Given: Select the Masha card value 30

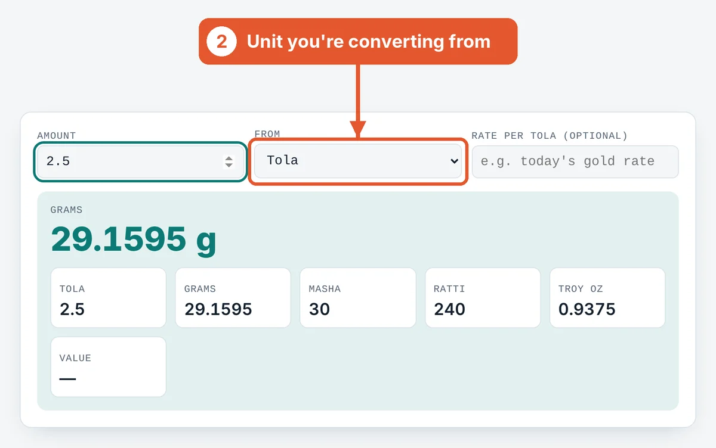Looking at the screenshot, I should pyautogui.click(x=319, y=309).
